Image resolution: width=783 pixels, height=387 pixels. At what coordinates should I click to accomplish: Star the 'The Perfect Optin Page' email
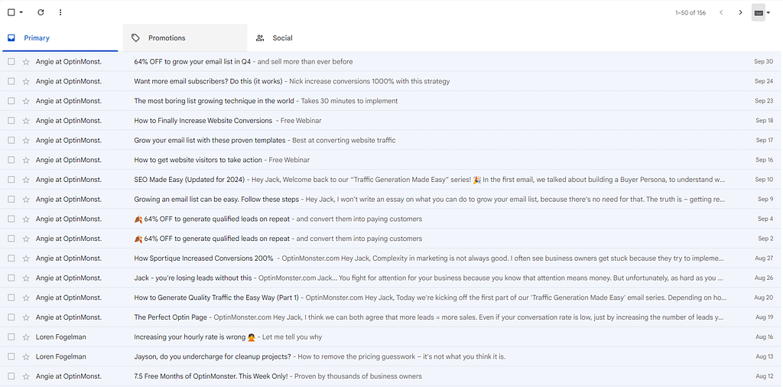pos(26,317)
